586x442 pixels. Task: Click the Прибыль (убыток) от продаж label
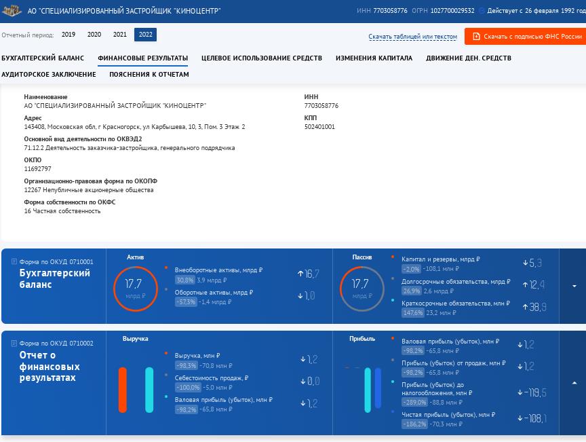(454, 363)
